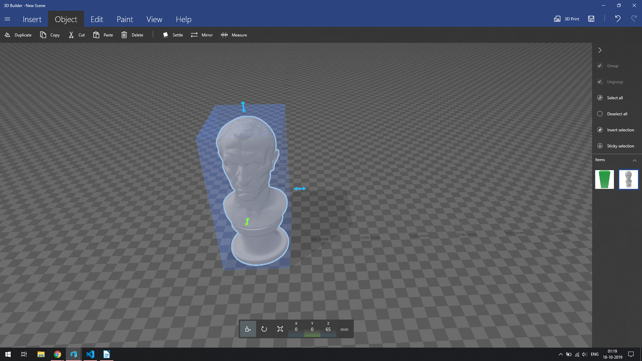Click the Ungroup option
This screenshot has width=642, height=361.
coord(610,82)
